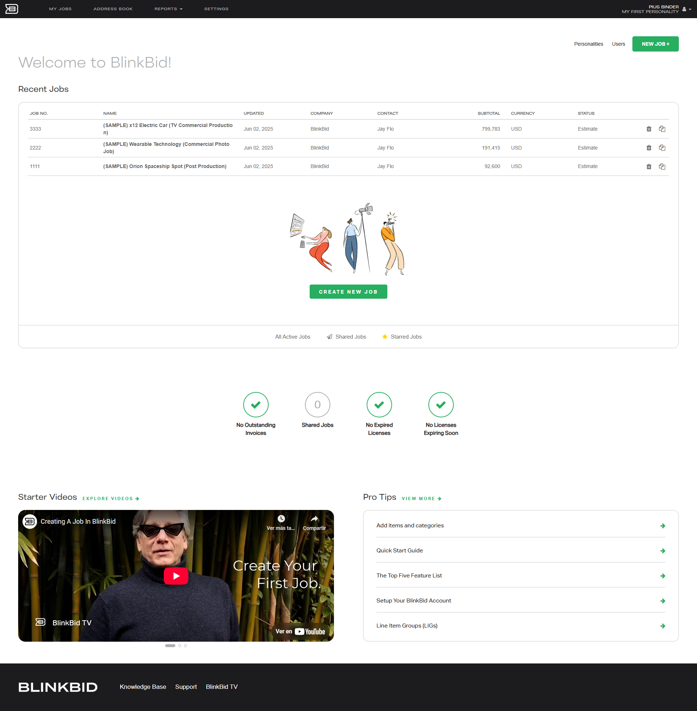Click the BlinkBid channel avatar on the video
697x711 pixels.
click(x=30, y=522)
